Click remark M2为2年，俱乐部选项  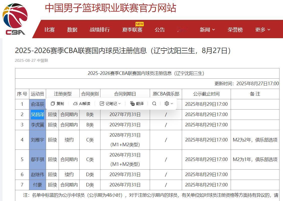click(x=255, y=140)
